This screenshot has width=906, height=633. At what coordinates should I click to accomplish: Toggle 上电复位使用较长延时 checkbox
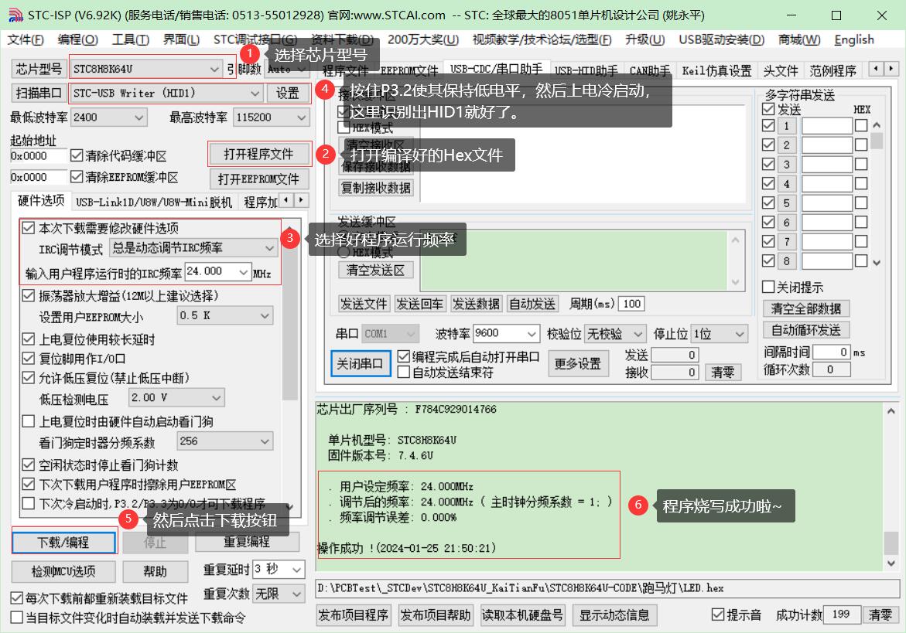coord(28,339)
